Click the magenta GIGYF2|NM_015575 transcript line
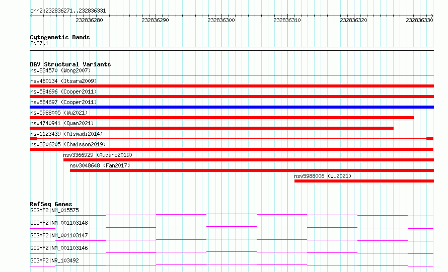This screenshot has width=448, height=272. pos(232,215)
